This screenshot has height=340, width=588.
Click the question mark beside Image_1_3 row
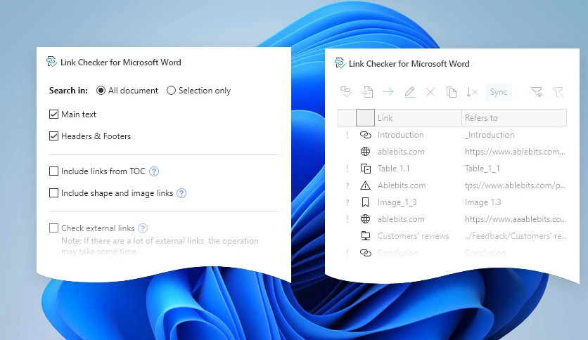coord(347,202)
